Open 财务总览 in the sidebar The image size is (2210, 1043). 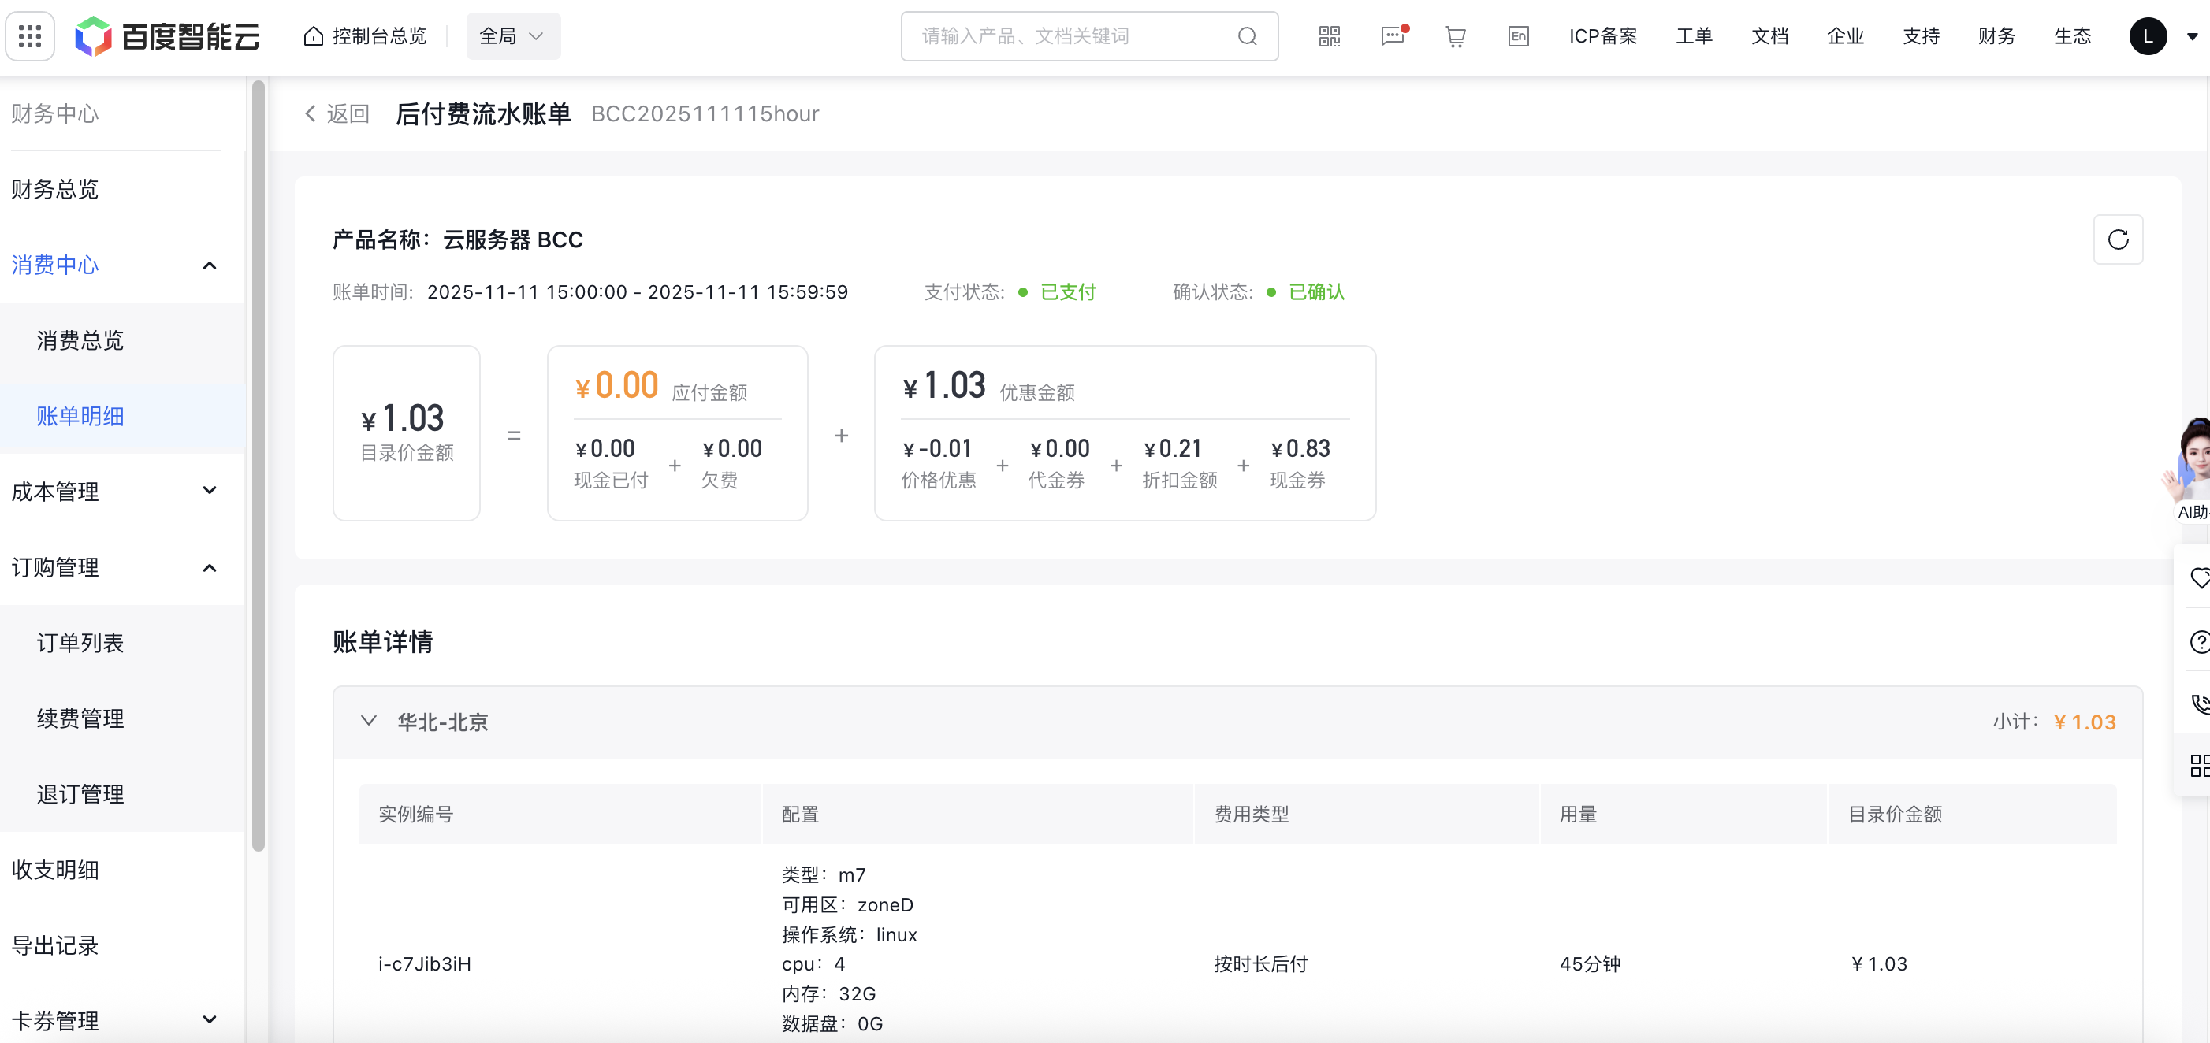[55, 189]
